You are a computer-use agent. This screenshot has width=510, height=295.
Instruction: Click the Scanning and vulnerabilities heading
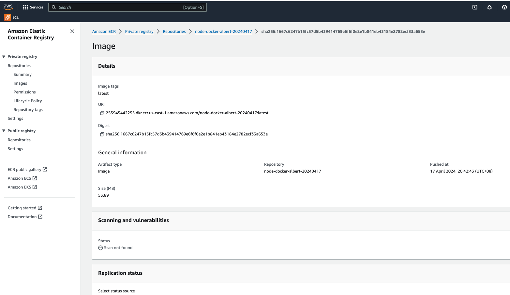(133, 220)
